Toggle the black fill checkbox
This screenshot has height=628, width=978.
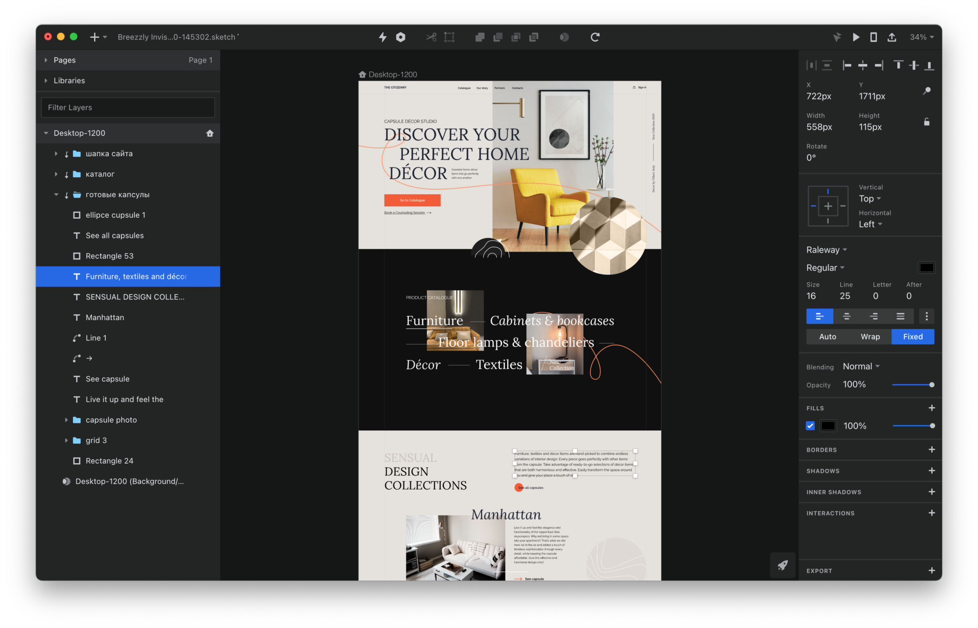pos(810,426)
